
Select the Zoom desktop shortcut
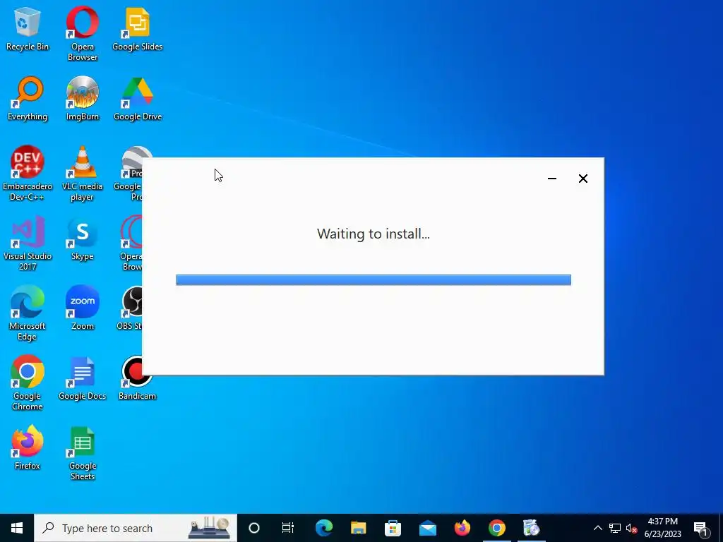click(82, 308)
